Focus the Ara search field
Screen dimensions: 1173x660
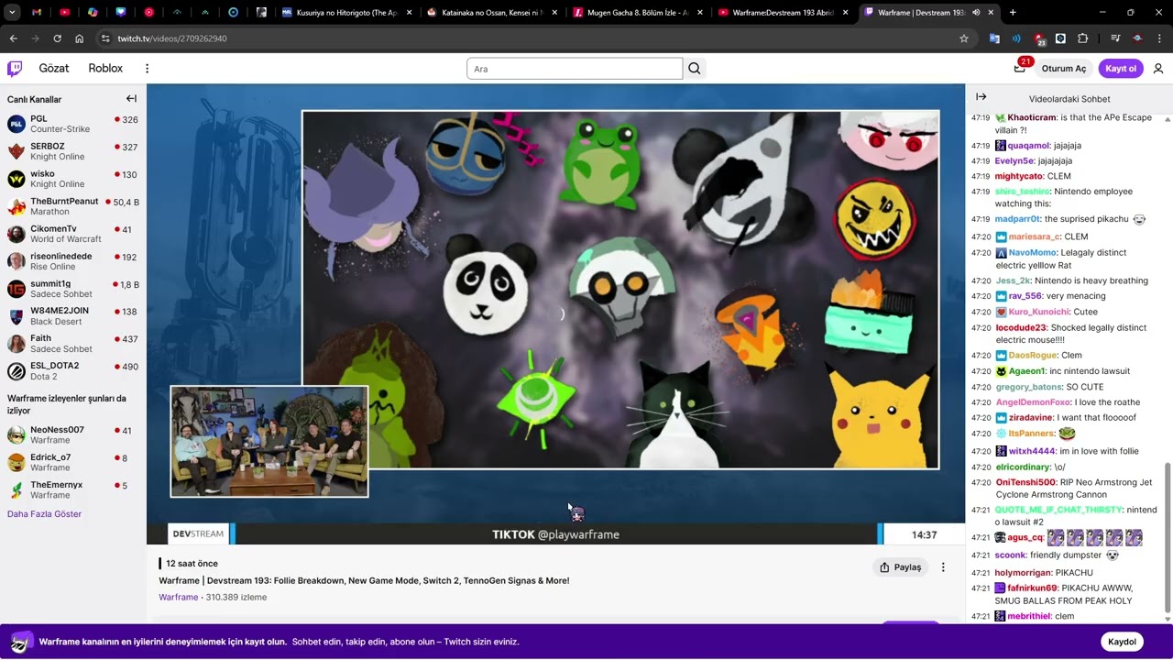click(575, 69)
